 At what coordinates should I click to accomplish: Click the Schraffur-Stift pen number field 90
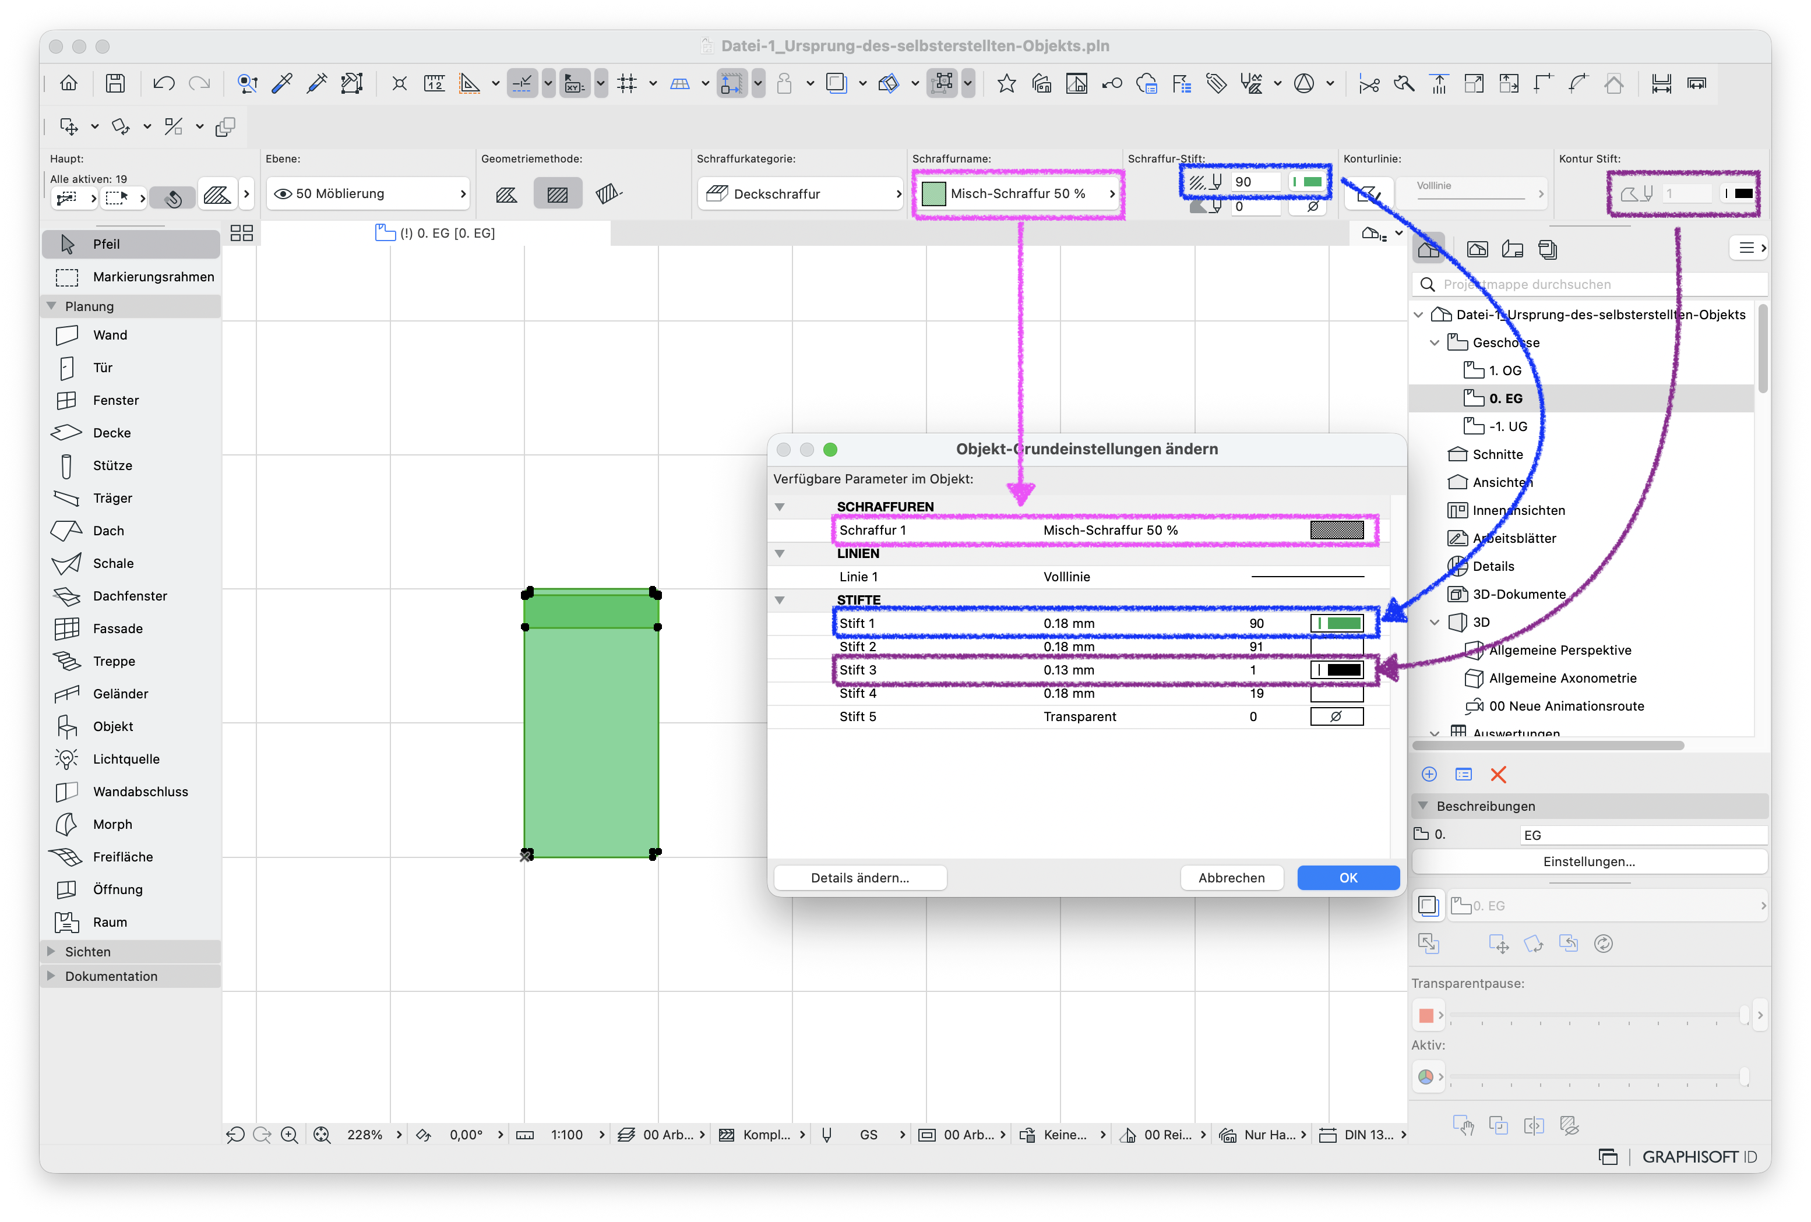point(1255,182)
